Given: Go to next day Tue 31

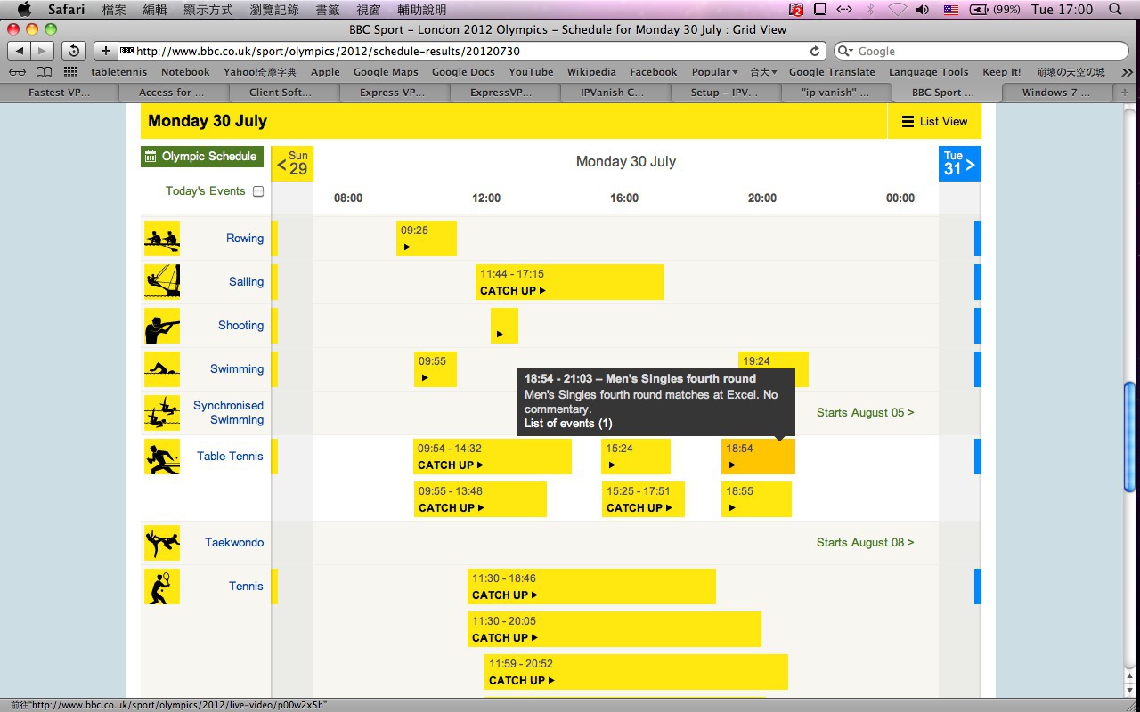Looking at the screenshot, I should pos(959,164).
